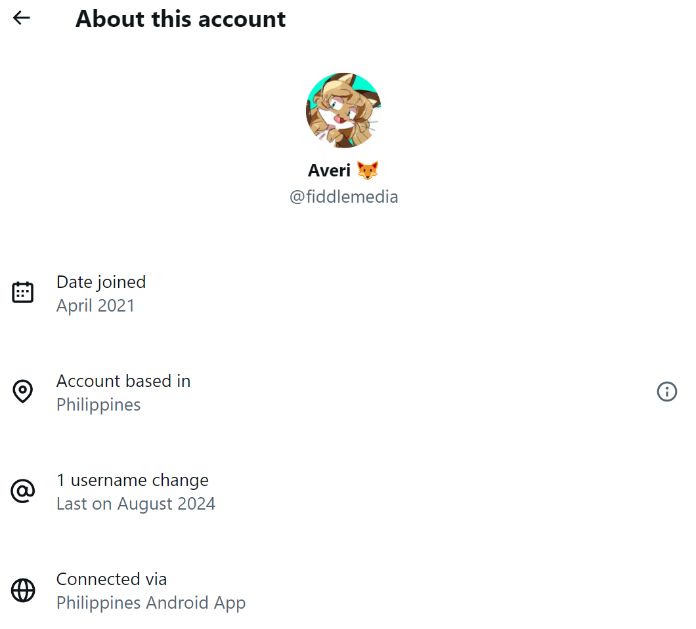Open the Averi profile avatar picture
696x629 pixels.
tap(343, 110)
